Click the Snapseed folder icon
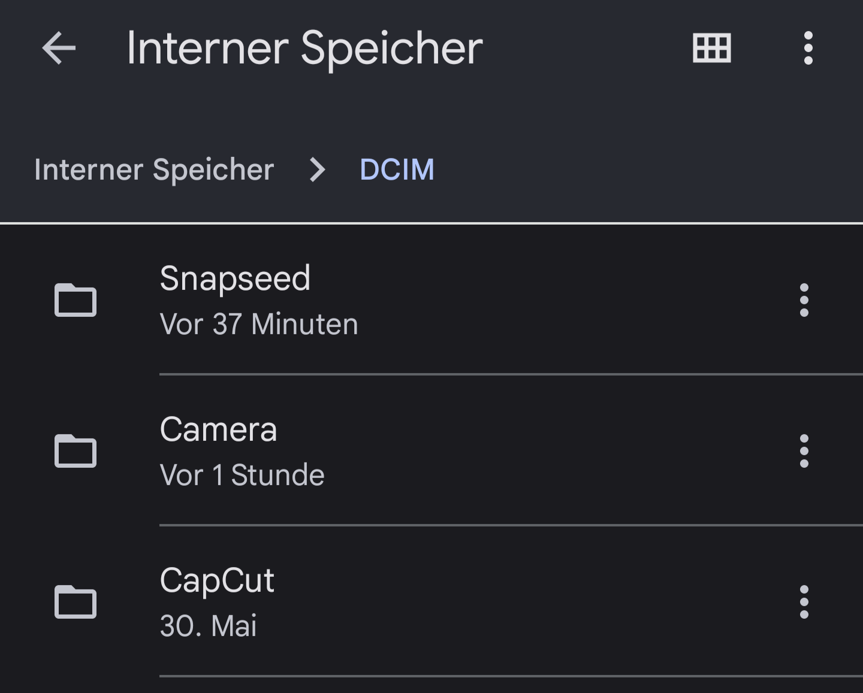Viewport: 863px width, 693px height. point(76,299)
